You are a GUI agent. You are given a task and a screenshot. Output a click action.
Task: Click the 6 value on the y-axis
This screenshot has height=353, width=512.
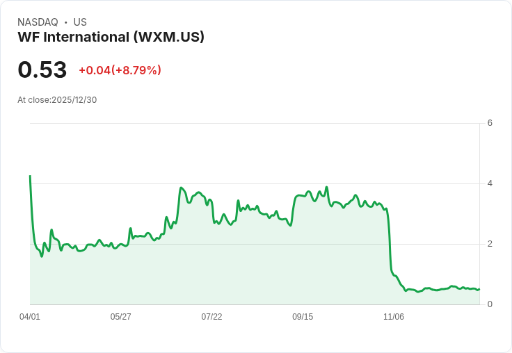click(x=490, y=123)
